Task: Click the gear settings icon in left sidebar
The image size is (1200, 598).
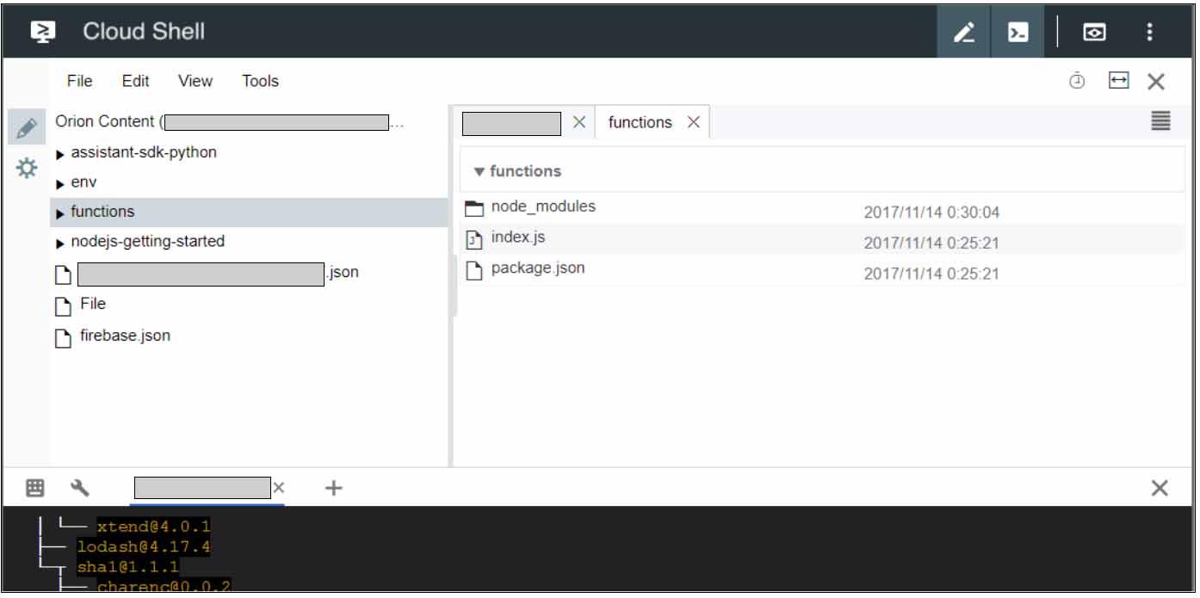Action: coord(27,168)
